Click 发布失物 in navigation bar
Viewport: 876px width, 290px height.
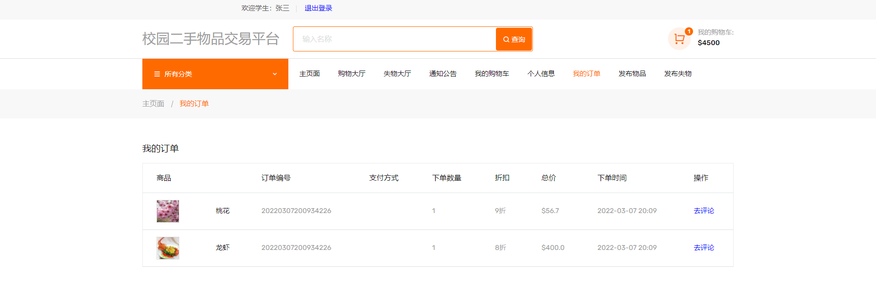click(x=678, y=74)
